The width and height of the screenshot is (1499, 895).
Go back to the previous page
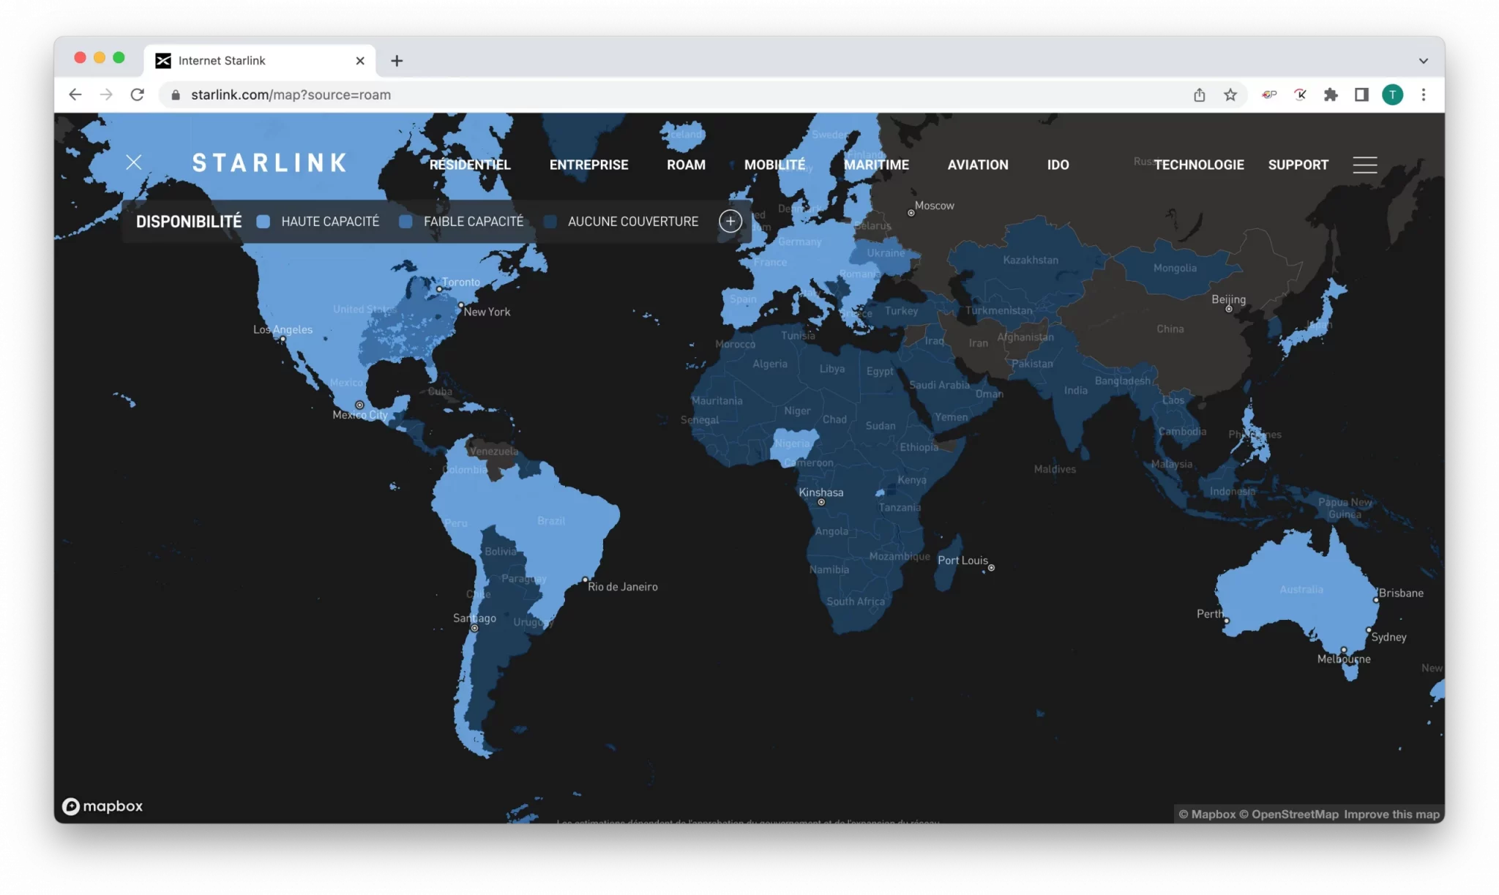[75, 94]
